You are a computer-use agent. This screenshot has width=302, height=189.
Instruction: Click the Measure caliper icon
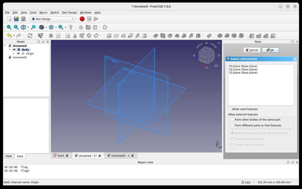(x=71, y=27)
